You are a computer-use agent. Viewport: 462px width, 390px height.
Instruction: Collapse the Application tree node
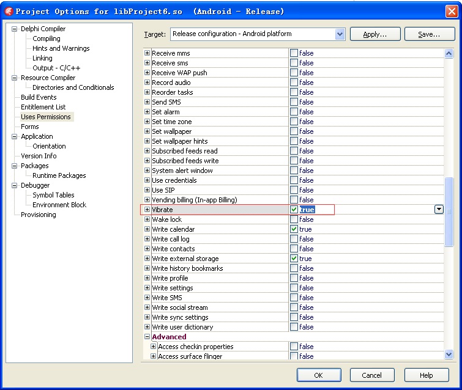coord(14,136)
